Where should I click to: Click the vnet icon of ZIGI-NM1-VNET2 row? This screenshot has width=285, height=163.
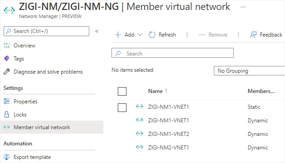(x=140, y=134)
